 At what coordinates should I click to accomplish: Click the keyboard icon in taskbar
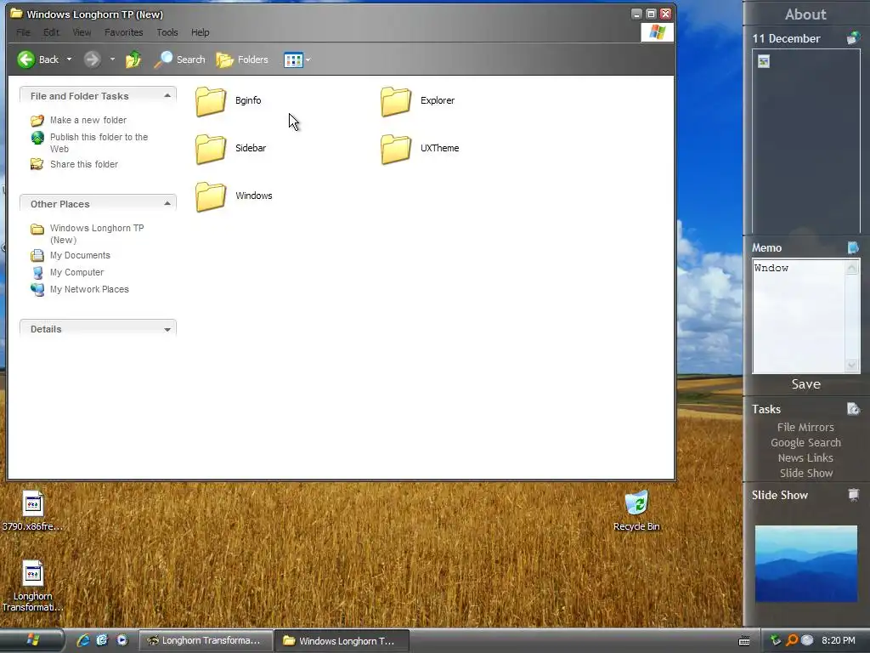[x=744, y=641]
